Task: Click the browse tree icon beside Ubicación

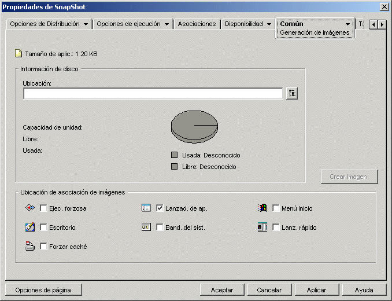Action: [292, 94]
